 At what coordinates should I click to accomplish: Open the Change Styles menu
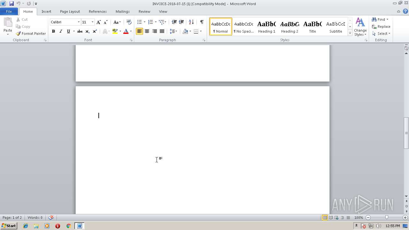click(x=360, y=27)
